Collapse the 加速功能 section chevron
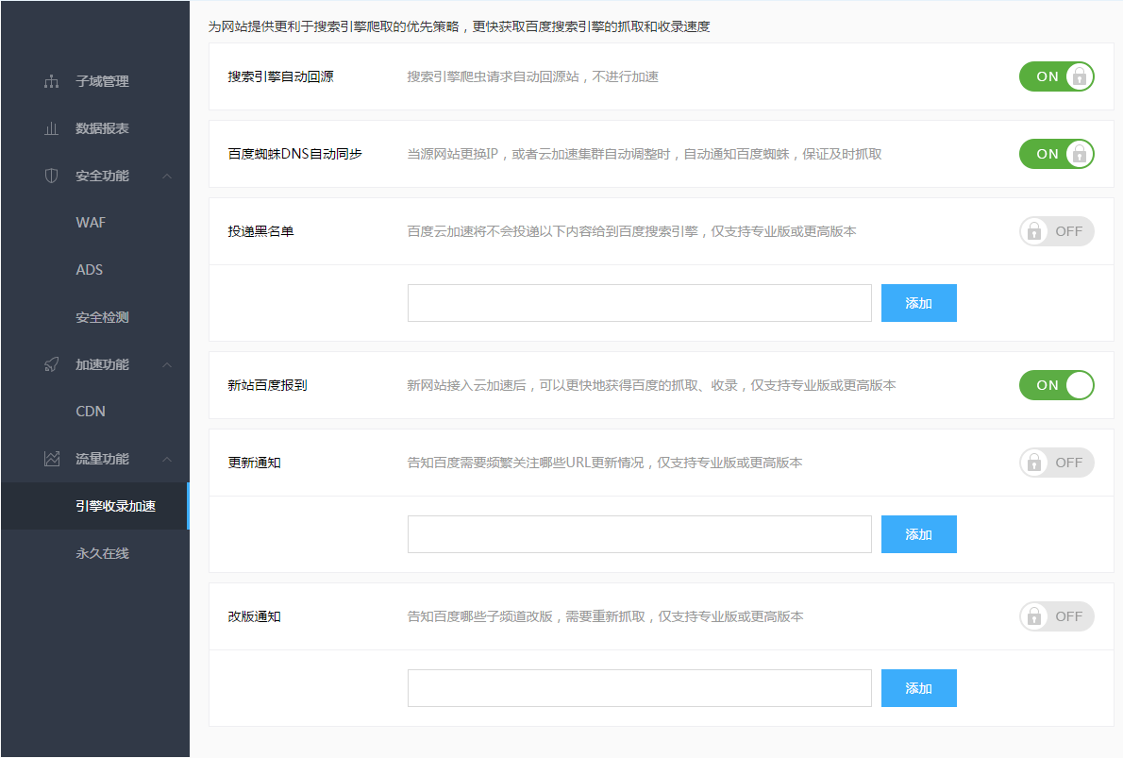Screen dimensions: 1123x758 click(167, 364)
